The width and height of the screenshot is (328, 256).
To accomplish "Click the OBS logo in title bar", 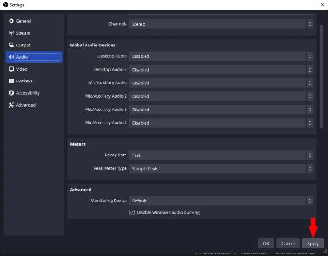I will tap(6, 5).
